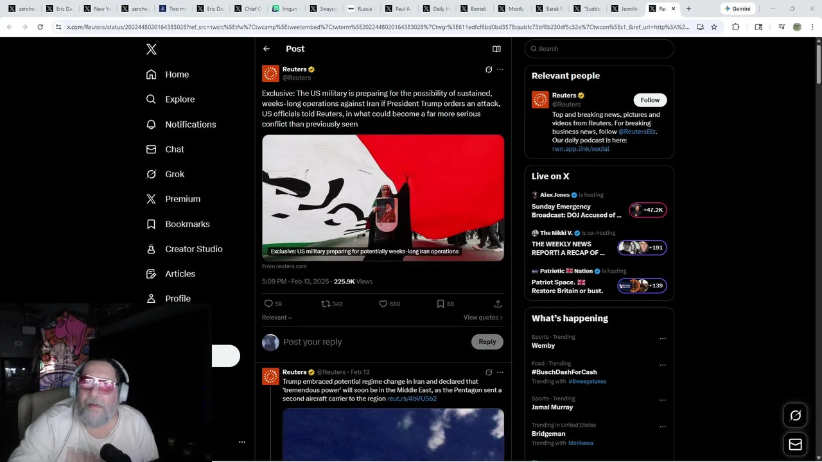Viewport: 822px width, 462px height.
Task: Bookmark this page with the star icon
Action: (x=714, y=27)
